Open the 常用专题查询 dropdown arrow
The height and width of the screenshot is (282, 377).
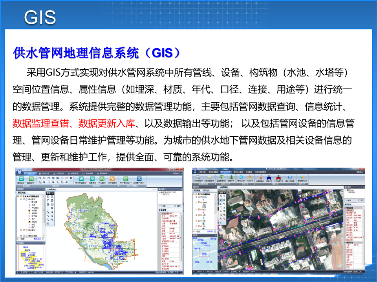click(x=87, y=182)
